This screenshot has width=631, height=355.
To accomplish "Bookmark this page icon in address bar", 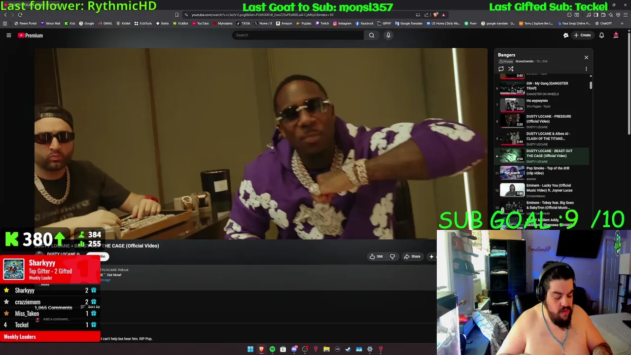I will [177, 15].
